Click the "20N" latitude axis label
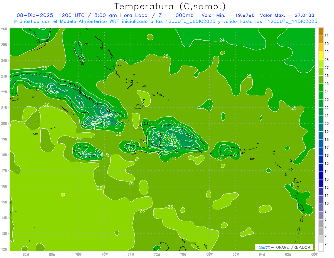Viewport: 334px width, 258px height. point(4,123)
